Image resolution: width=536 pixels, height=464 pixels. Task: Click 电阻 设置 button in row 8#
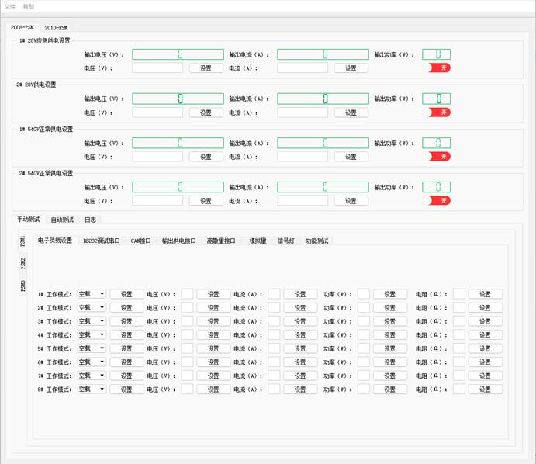tap(485, 390)
